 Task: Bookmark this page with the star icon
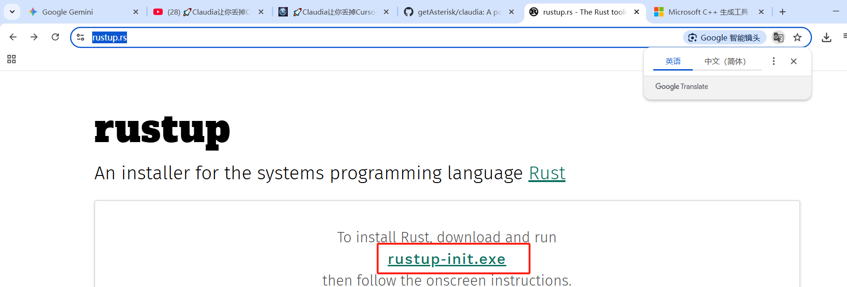coord(797,37)
